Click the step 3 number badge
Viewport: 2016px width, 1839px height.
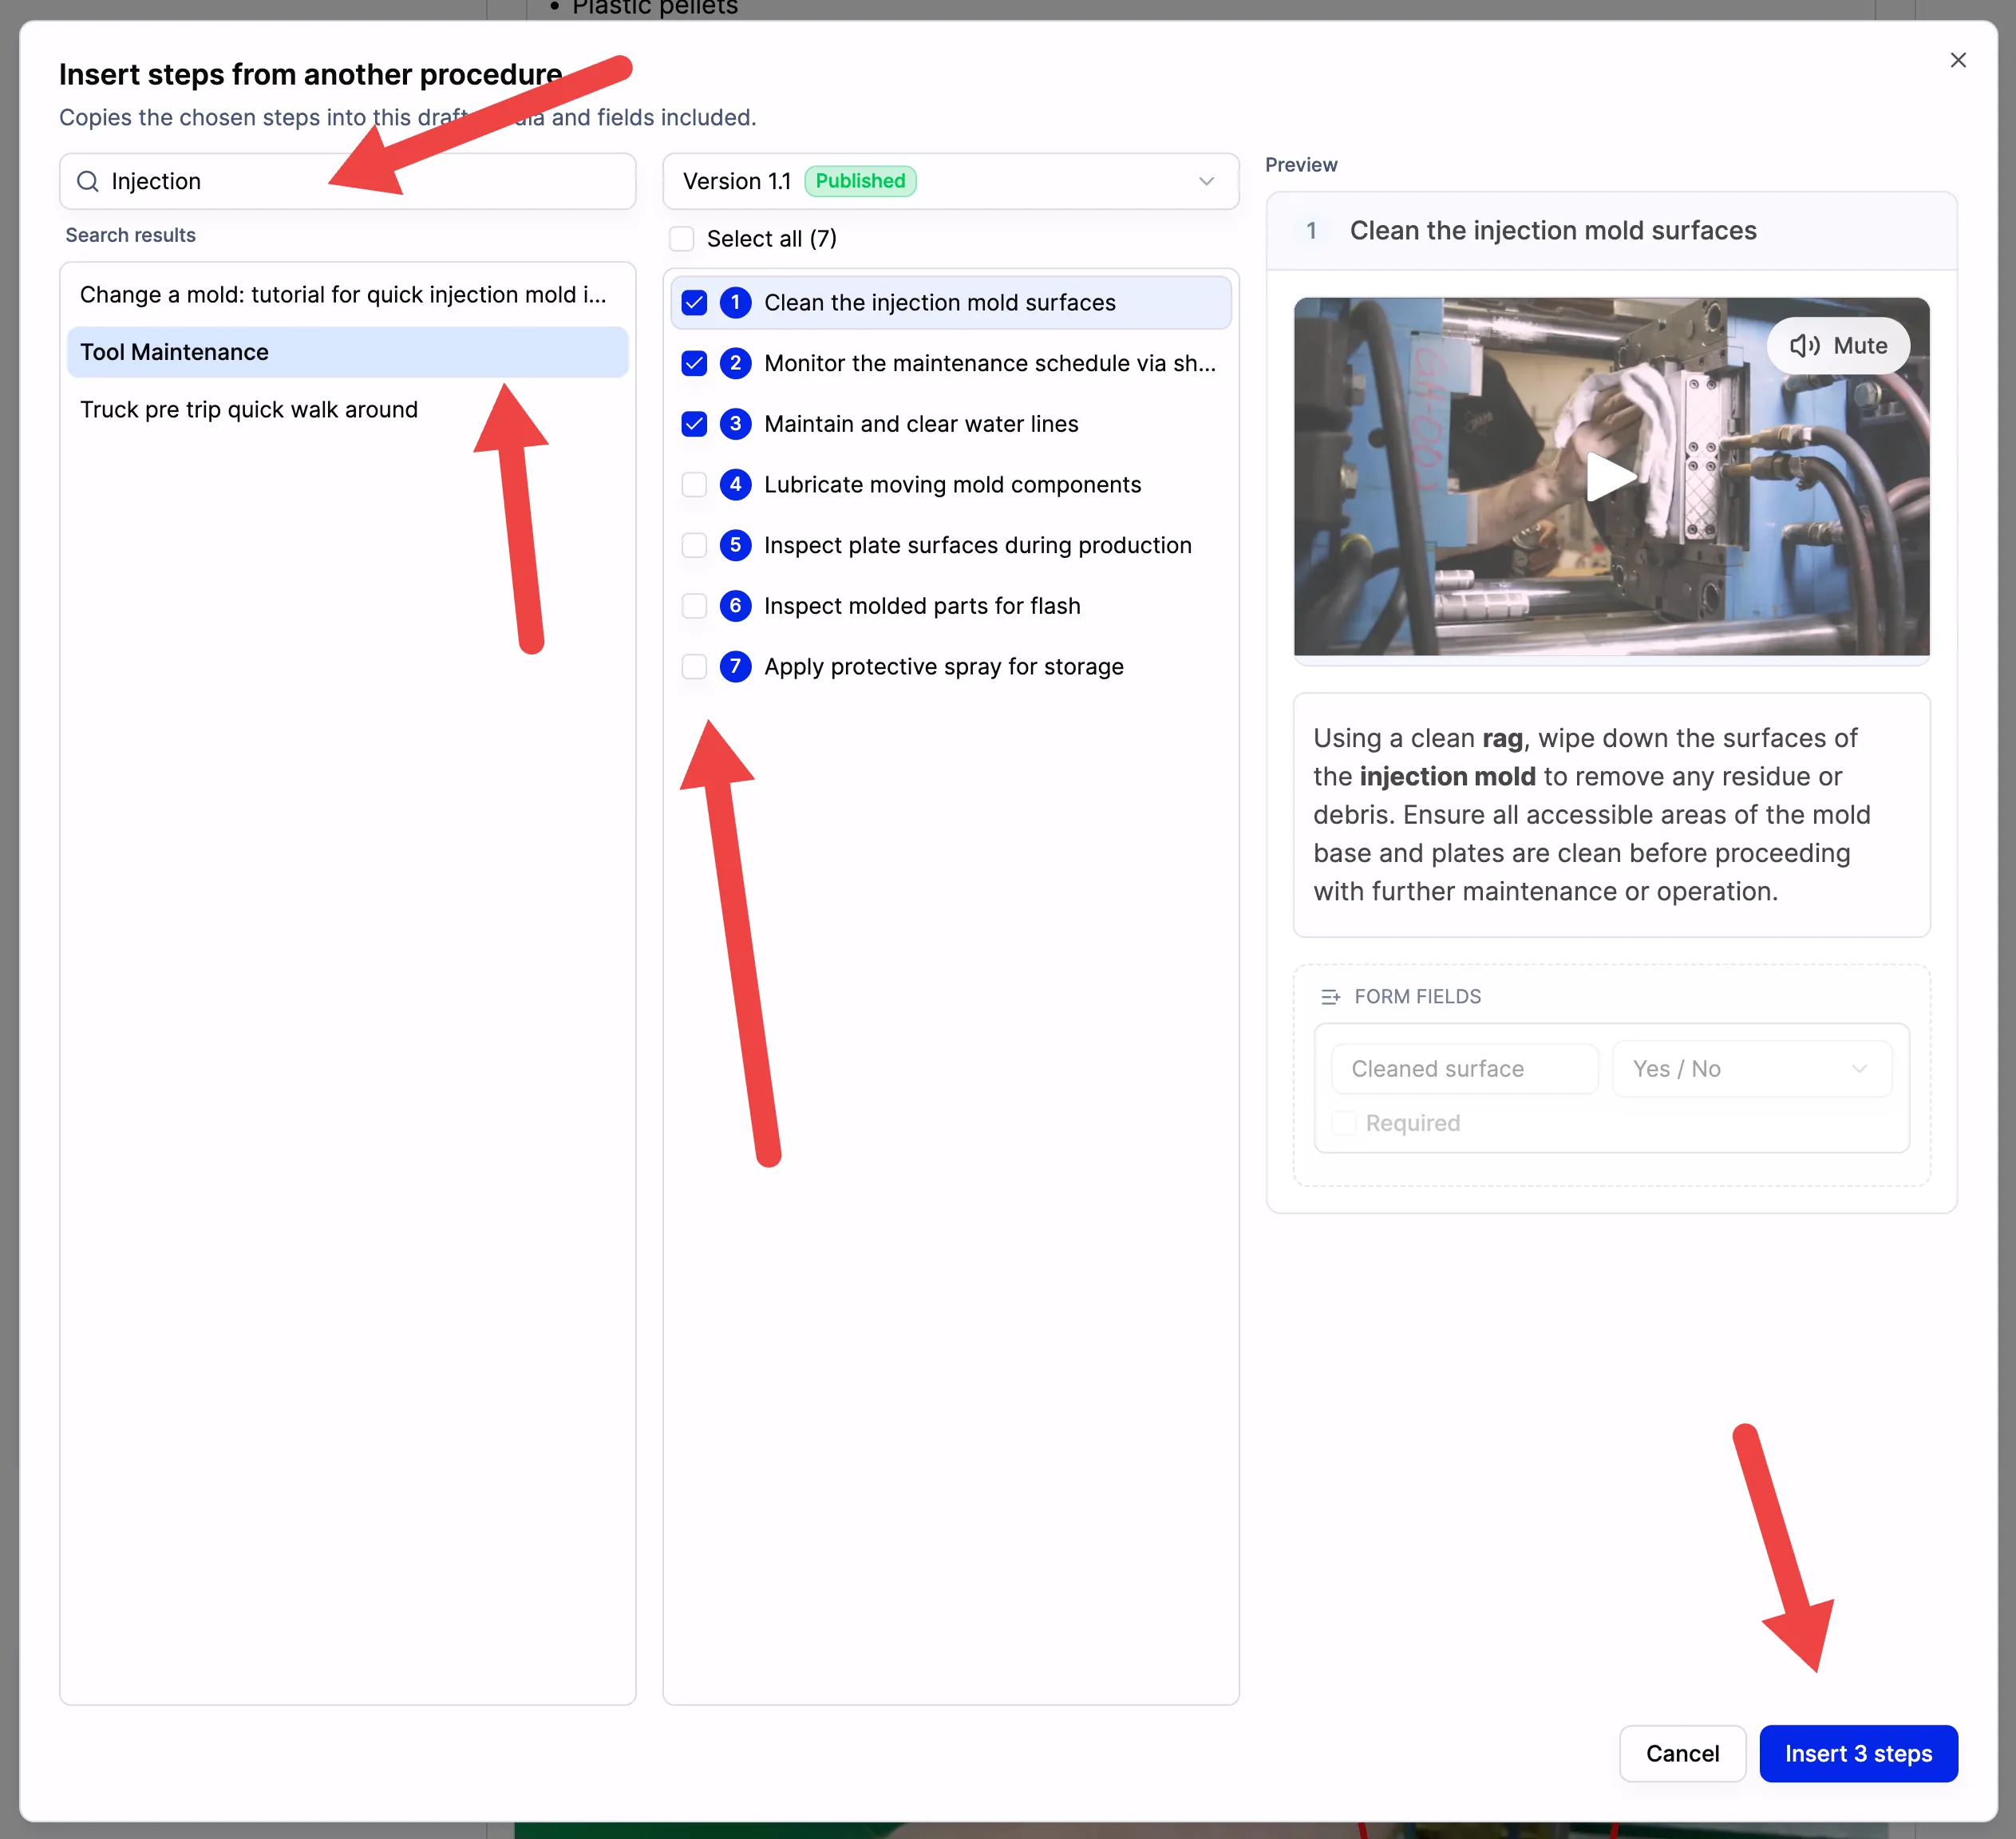[x=735, y=424]
